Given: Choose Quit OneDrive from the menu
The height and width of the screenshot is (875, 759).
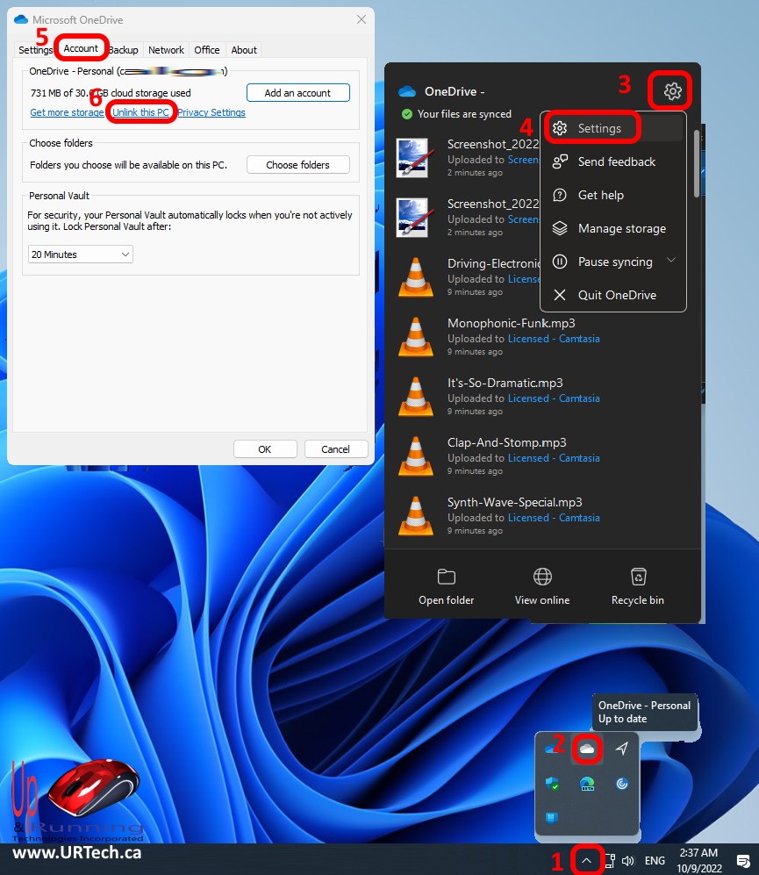Looking at the screenshot, I should [x=616, y=295].
